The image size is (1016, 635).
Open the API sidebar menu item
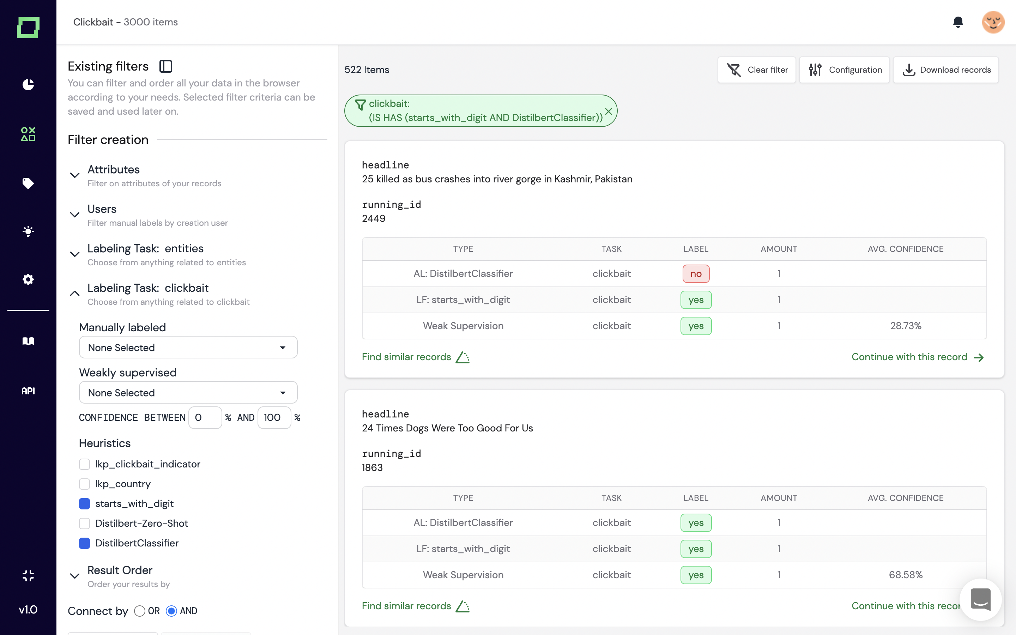point(28,391)
